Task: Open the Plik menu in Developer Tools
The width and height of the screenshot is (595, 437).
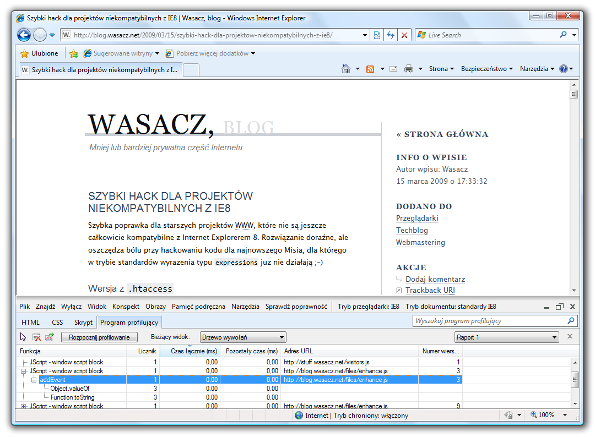Action: point(25,307)
